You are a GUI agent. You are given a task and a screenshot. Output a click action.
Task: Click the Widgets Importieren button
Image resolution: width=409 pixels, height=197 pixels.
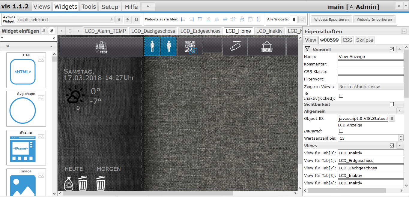coord(374,20)
